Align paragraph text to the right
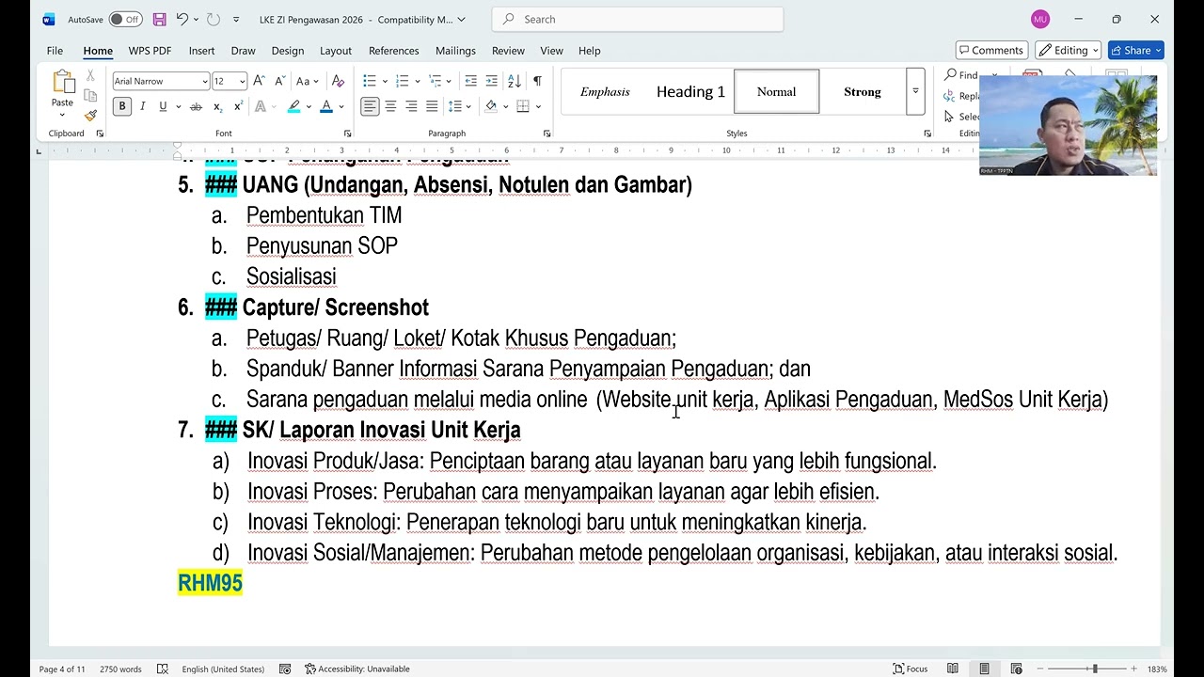Screen dimensions: 1204x677 point(411,106)
